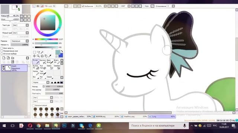Open the Windows Start menu
This screenshot has height=133, width=238.
pyautogui.click(x=4, y=126)
